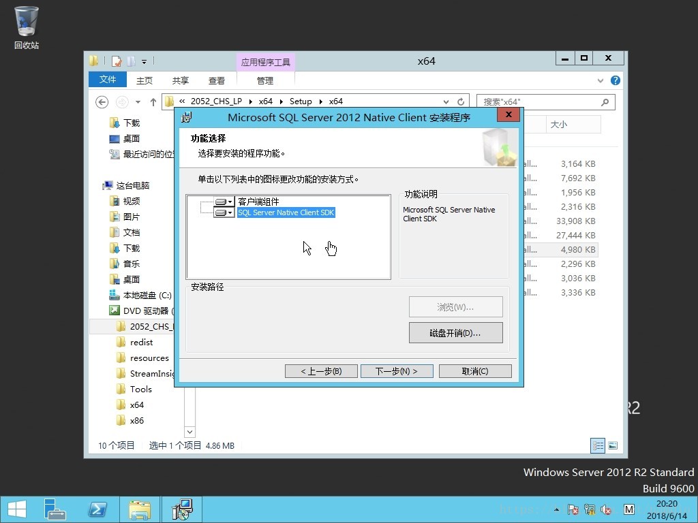
Task: Click the New Folder quick access icon
Action: click(x=131, y=61)
